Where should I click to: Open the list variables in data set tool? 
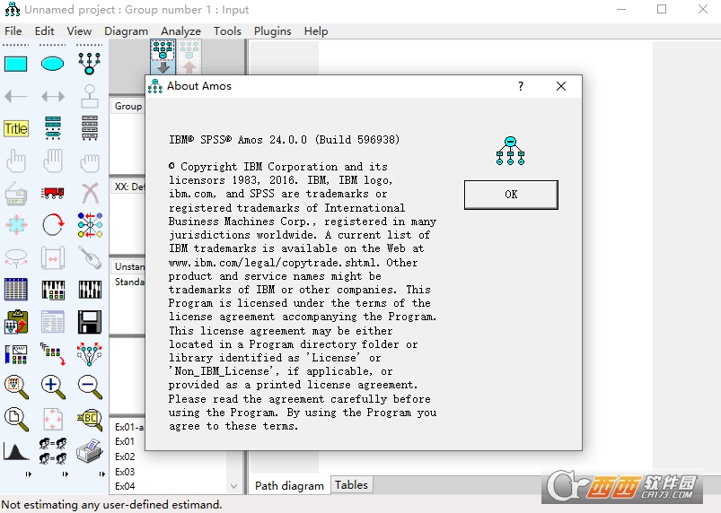coord(89,128)
